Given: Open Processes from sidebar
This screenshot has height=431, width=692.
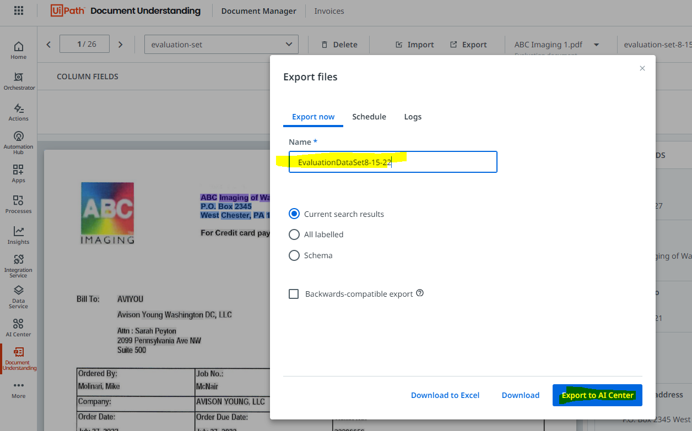Looking at the screenshot, I should pos(18,204).
